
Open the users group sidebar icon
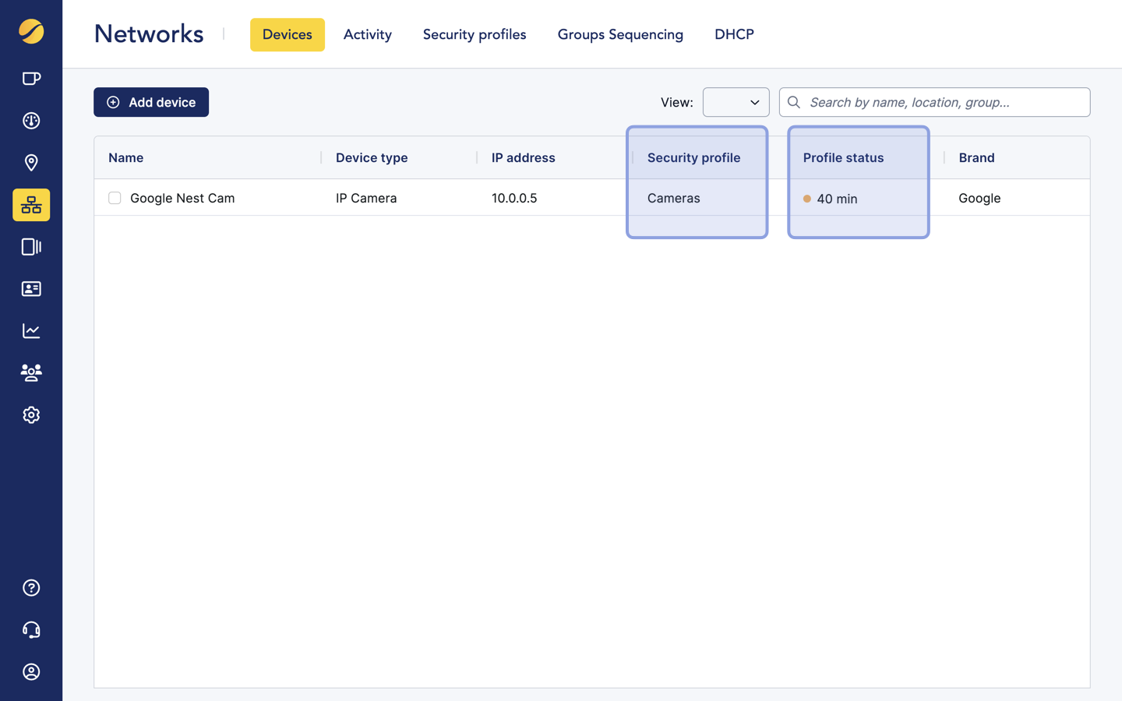click(x=31, y=373)
